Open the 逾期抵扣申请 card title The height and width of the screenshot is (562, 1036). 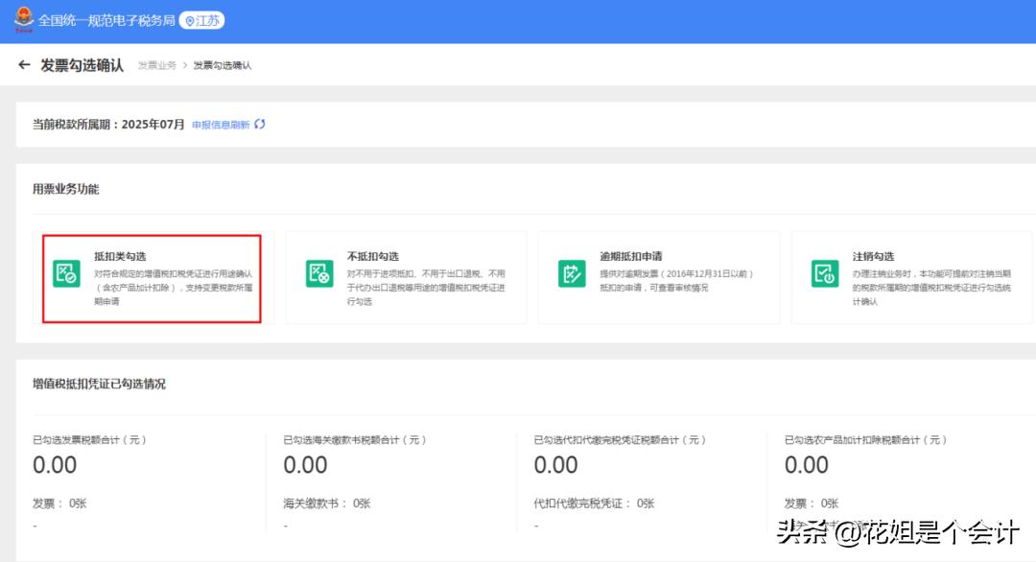(x=631, y=256)
